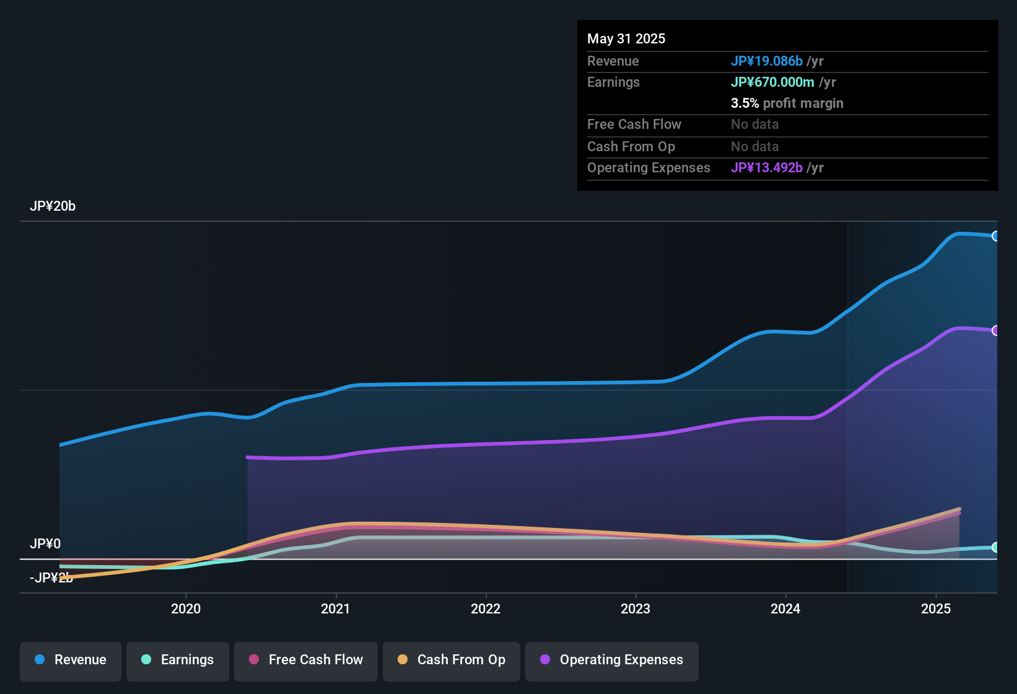Click the JP¥0 y-axis label
Screen dimensions: 1017x694
point(45,544)
